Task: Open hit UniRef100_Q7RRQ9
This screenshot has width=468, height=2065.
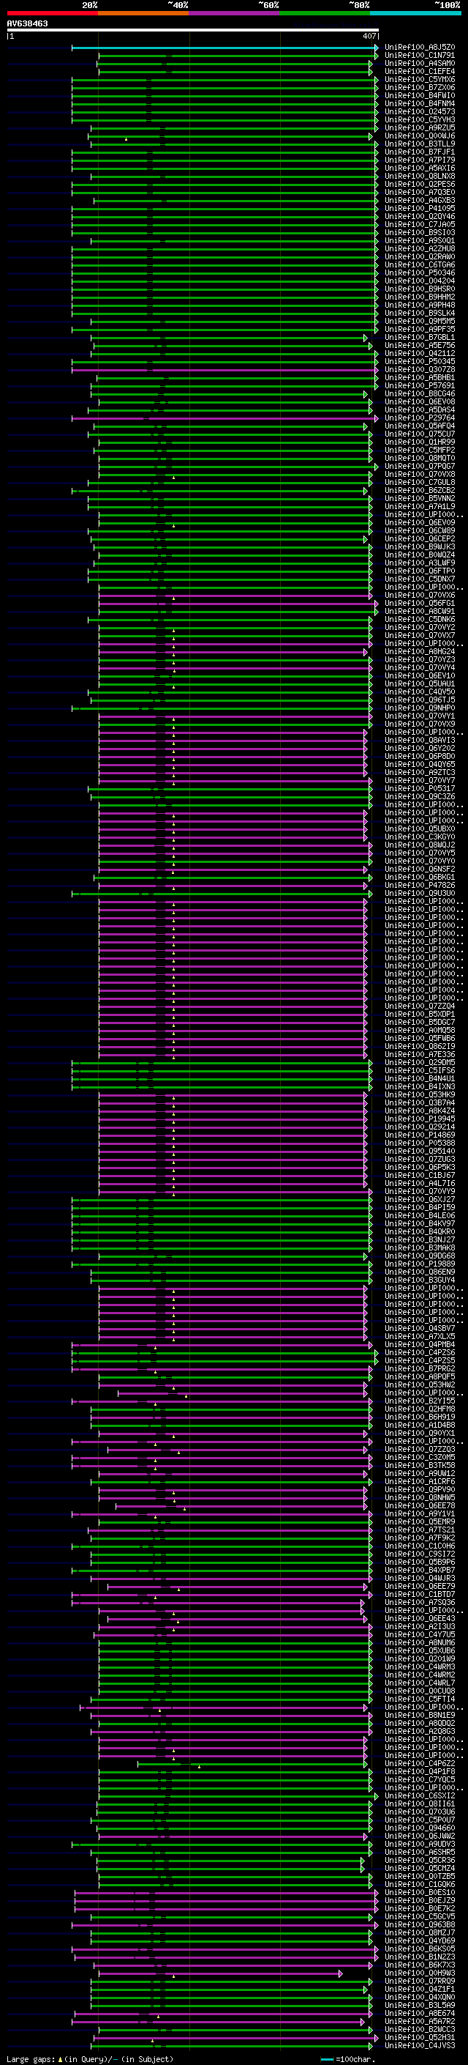Action: tap(420, 1981)
